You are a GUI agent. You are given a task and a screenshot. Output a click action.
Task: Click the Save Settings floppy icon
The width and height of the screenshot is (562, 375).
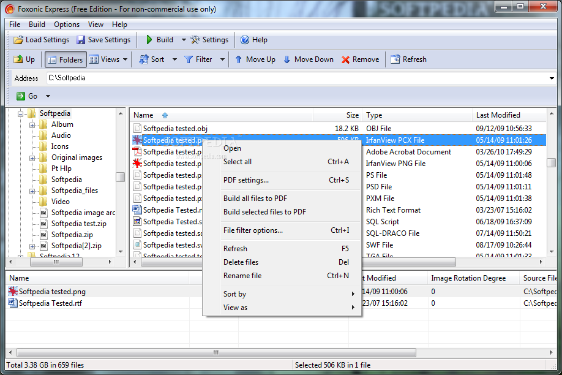81,40
